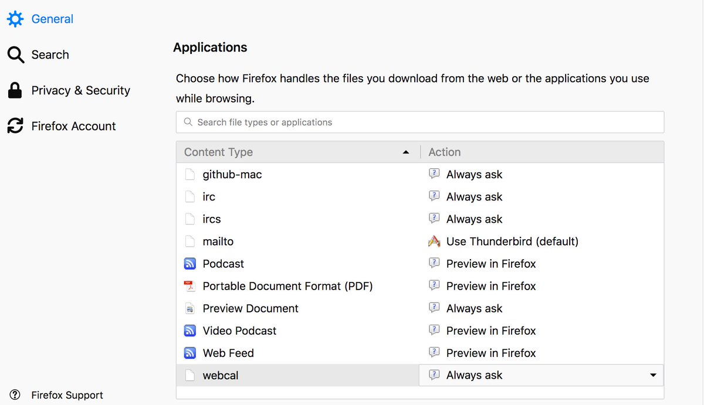
Task: Open the webcal action dropdown arrow
Action: tap(653, 375)
